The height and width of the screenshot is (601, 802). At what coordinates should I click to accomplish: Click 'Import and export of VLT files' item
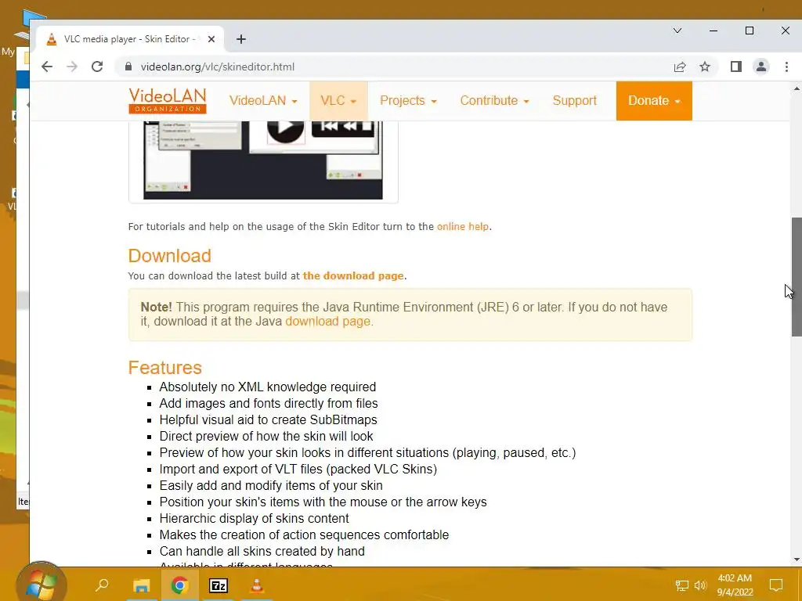[298, 470]
